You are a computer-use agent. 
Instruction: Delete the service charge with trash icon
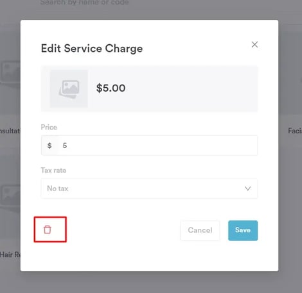tap(48, 230)
